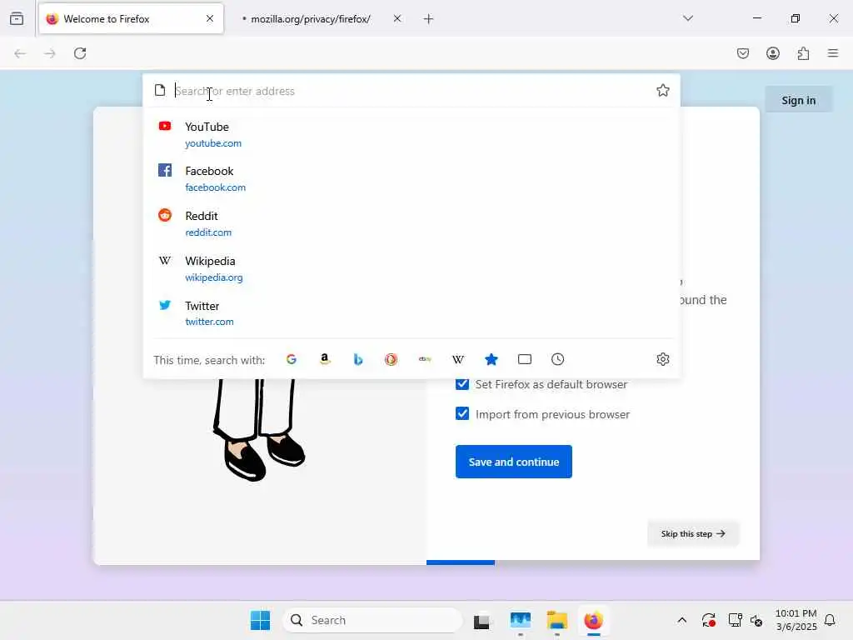This screenshot has height=640, width=853.
Task: Click into the address bar field
Action: tap(412, 91)
